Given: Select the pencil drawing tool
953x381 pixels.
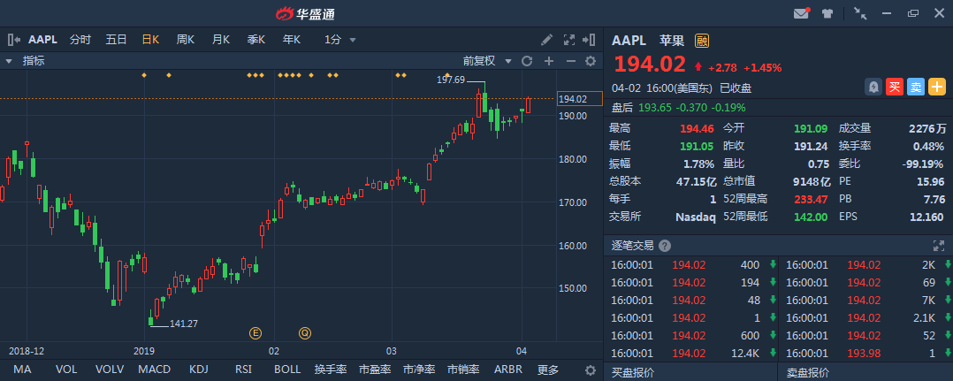Looking at the screenshot, I should point(547,40).
